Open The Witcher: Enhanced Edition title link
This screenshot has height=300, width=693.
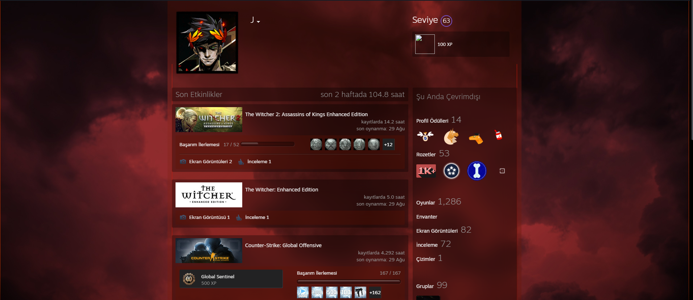(x=282, y=190)
